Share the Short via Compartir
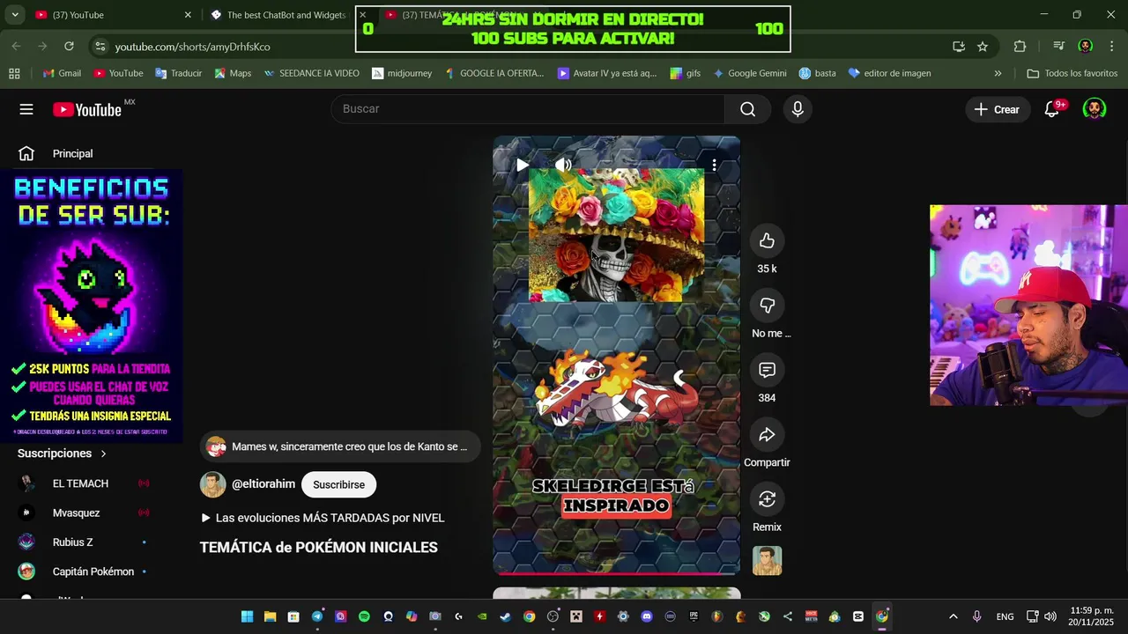 pos(767,435)
